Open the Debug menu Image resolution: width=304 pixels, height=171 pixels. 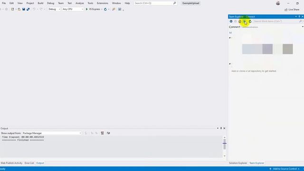(51, 3)
